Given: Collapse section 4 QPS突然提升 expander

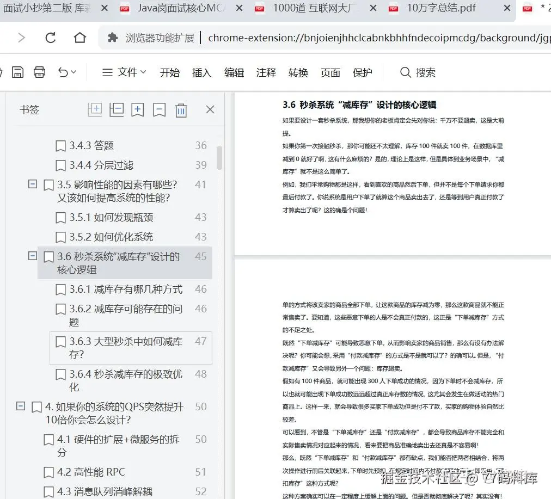Looking at the screenshot, I should click(21, 406).
